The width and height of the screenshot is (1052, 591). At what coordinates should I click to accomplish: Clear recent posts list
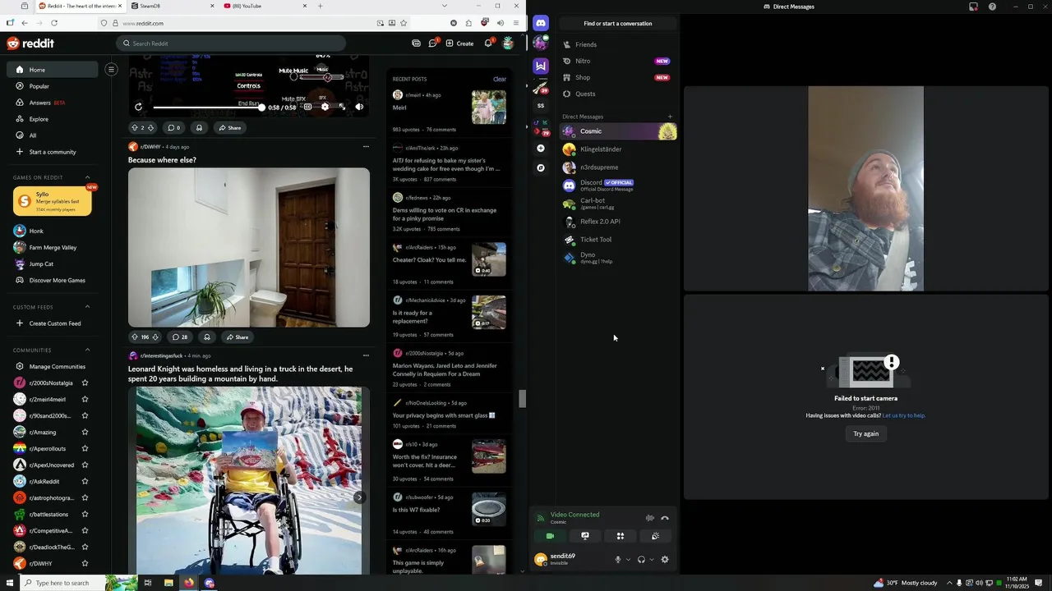coord(499,79)
